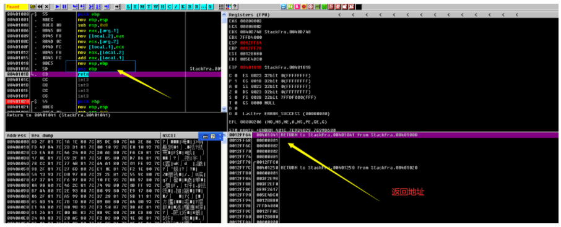Restart the debugged program with rewind icon

(40, 6)
